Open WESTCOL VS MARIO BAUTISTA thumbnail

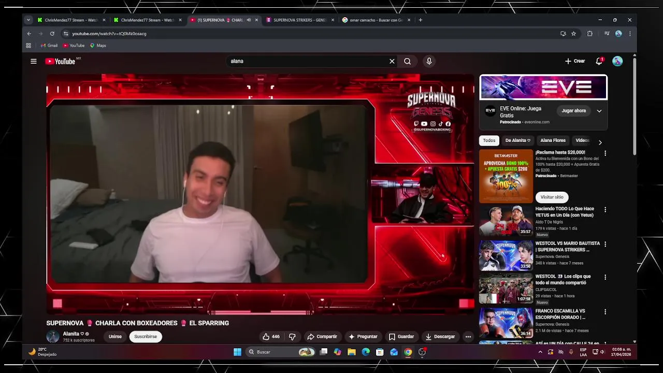506,255
